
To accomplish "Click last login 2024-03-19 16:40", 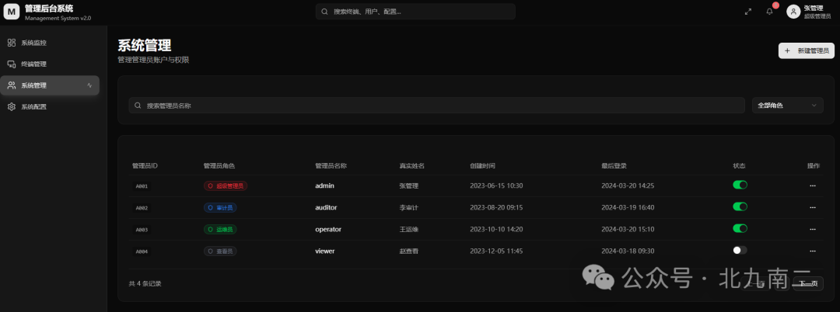I will click(x=628, y=207).
